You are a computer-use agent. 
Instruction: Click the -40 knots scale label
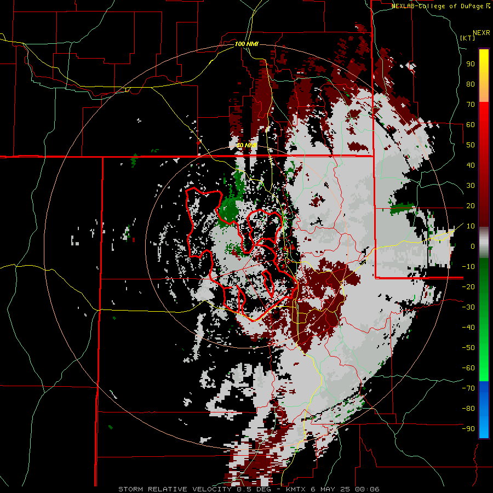pyautogui.click(x=468, y=328)
